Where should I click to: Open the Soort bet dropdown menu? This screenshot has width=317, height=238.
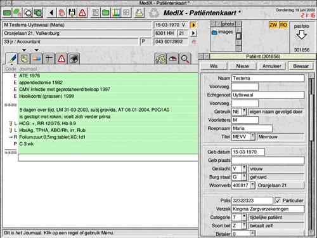click(x=244, y=226)
